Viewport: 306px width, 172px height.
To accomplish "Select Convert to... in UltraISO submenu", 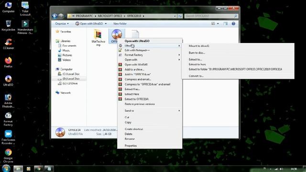I will [238, 76].
